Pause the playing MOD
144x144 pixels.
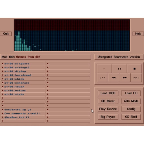pos(119,69)
